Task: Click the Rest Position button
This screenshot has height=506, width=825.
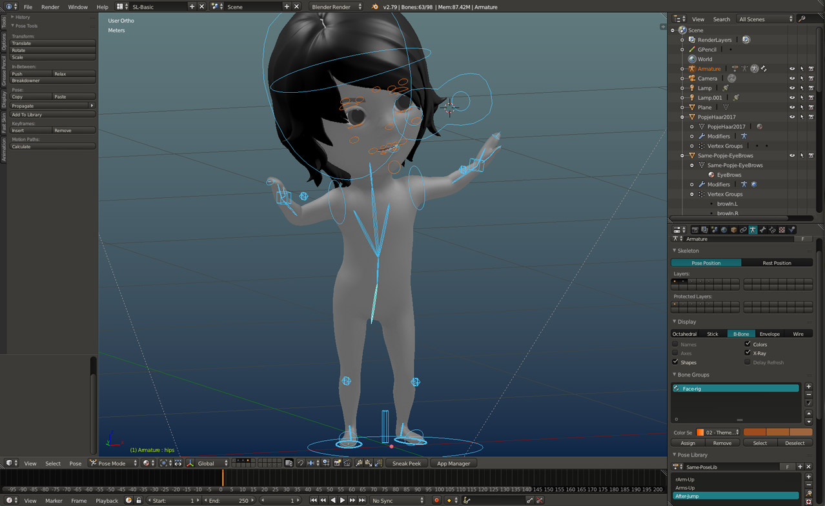Action: (x=777, y=263)
